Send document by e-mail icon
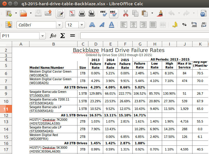This screenshot has height=154, width=209. click(x=48, y=13)
